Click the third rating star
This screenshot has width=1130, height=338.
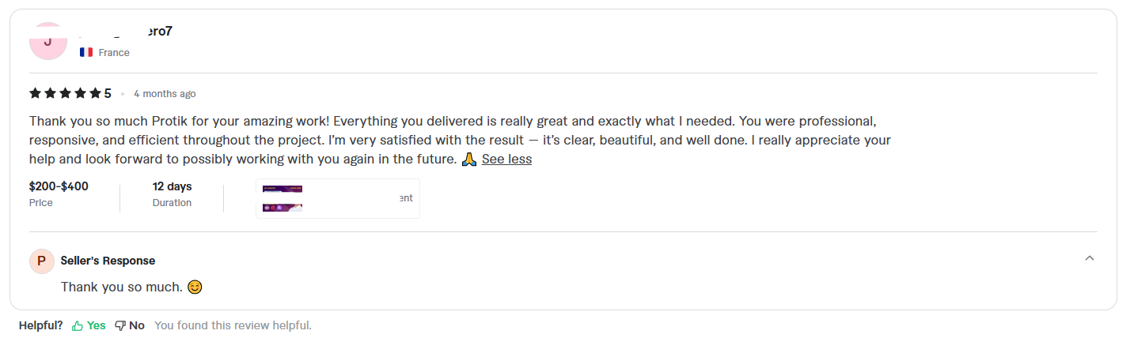[65, 93]
